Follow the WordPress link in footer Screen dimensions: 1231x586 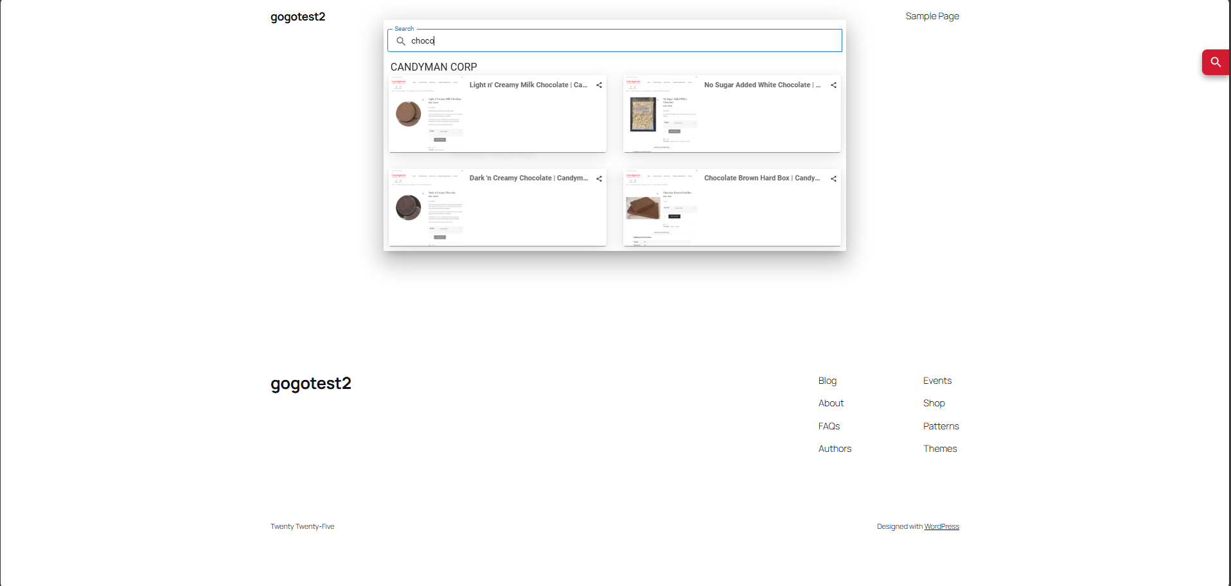click(x=942, y=526)
